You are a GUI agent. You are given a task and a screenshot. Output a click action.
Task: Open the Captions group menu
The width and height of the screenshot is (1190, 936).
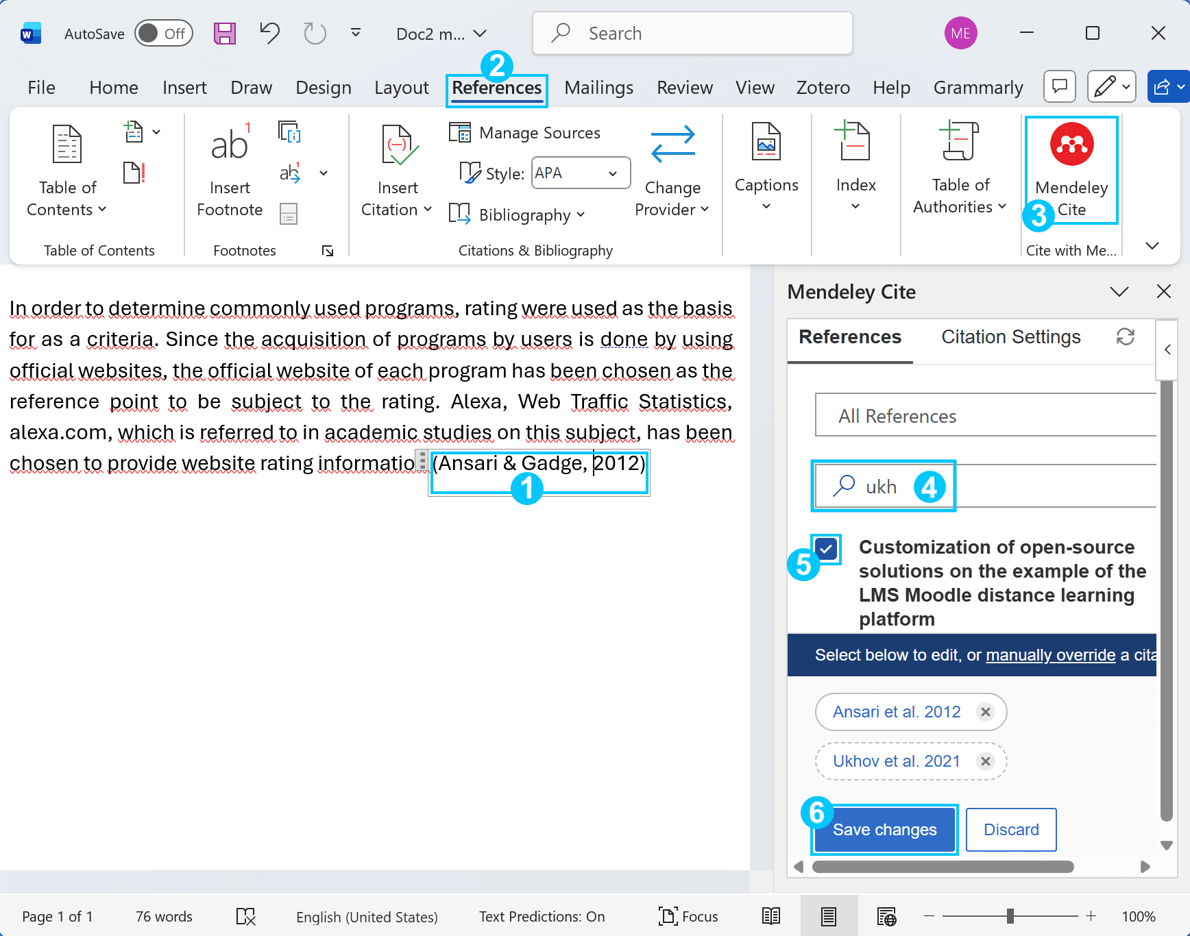766,167
